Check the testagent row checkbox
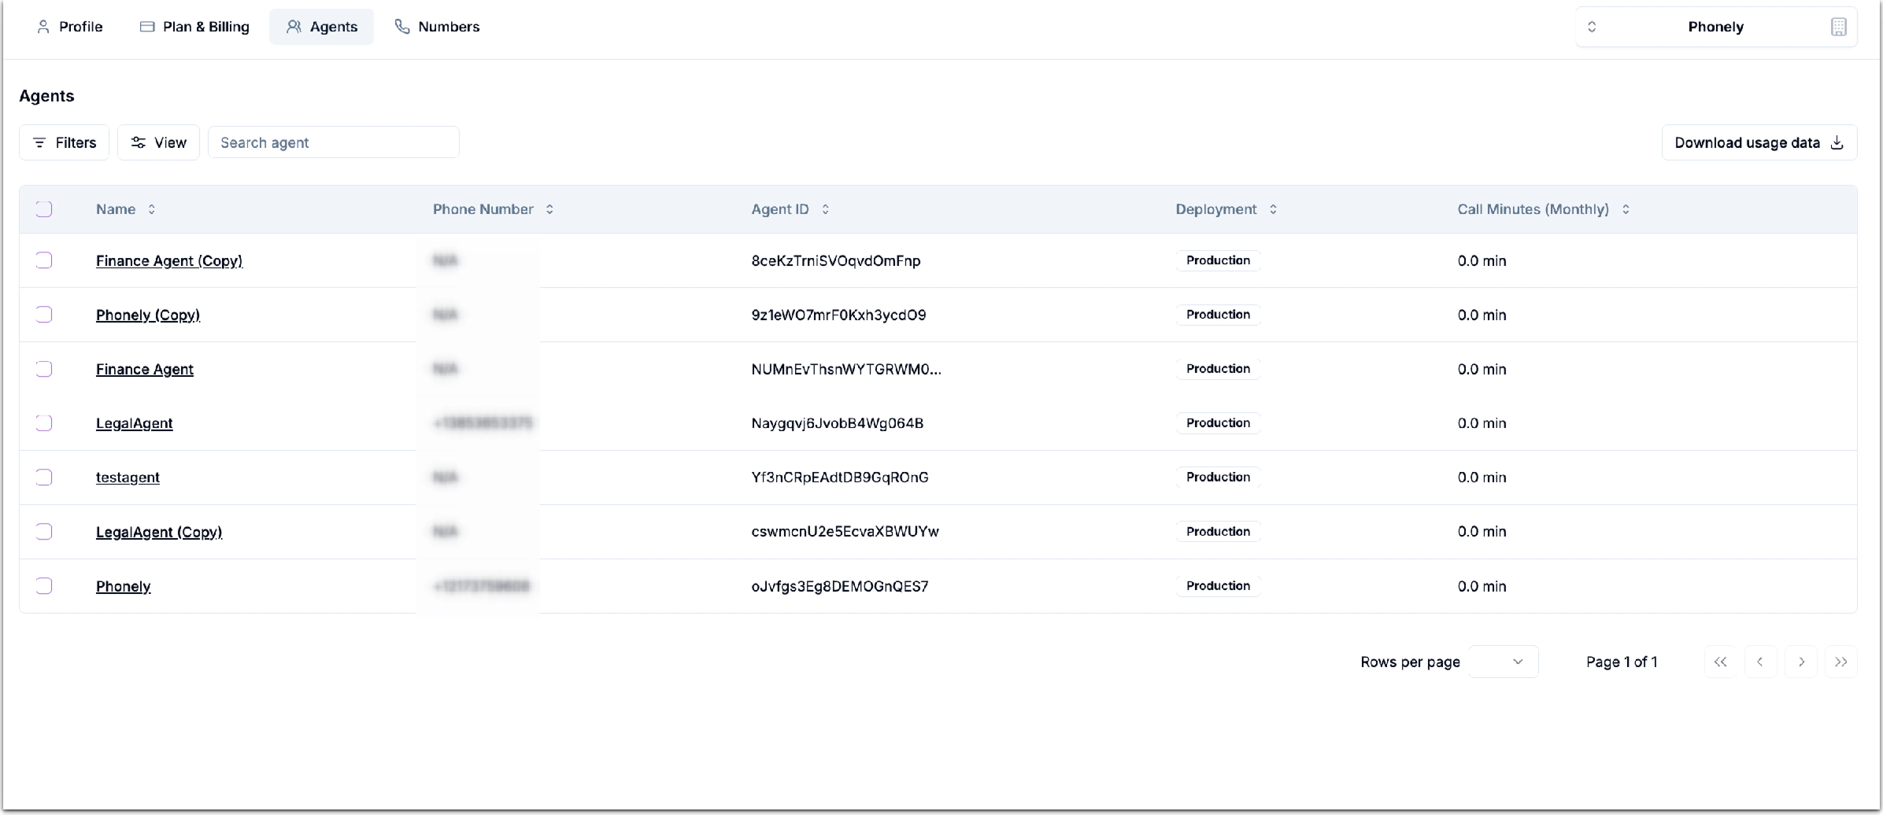 tap(44, 477)
